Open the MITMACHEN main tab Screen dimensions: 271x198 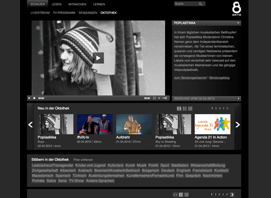(x=78, y=4)
